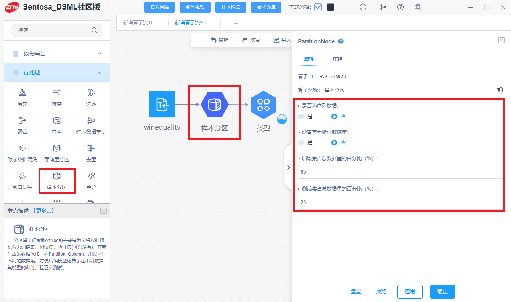
Task: Select 否 for 设置有无验证数据集
Action: [334, 143]
